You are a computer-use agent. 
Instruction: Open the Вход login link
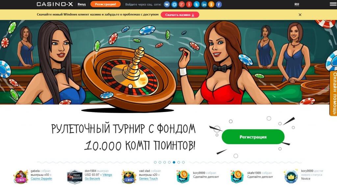click(x=82, y=4)
